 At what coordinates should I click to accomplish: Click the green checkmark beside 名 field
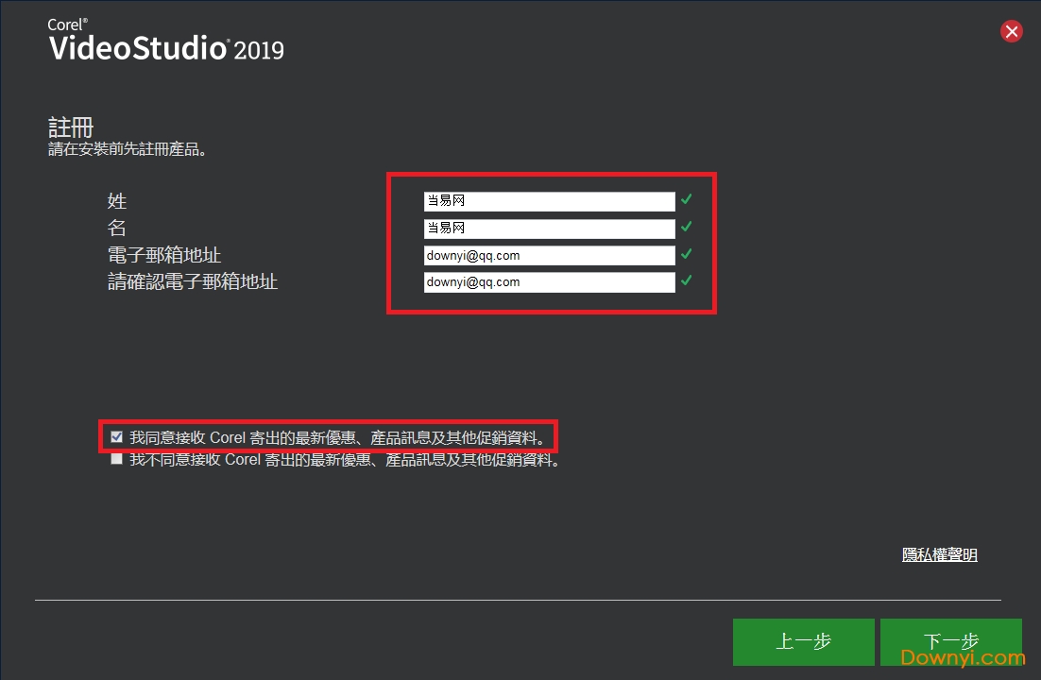click(x=687, y=227)
